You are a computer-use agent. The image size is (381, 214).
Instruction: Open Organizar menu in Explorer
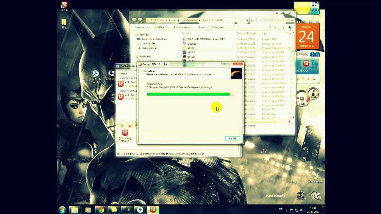[141, 27]
